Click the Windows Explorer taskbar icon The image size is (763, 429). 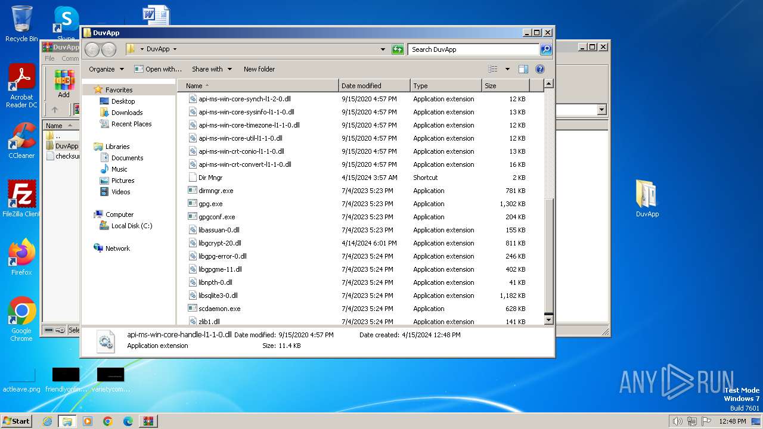click(x=67, y=421)
